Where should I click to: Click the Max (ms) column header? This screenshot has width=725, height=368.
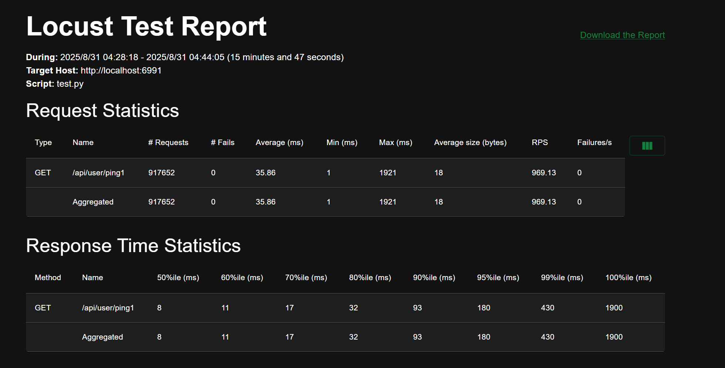click(x=395, y=142)
